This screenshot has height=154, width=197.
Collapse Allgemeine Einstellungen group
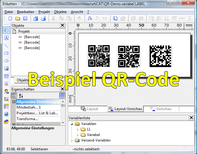tap(14, 102)
